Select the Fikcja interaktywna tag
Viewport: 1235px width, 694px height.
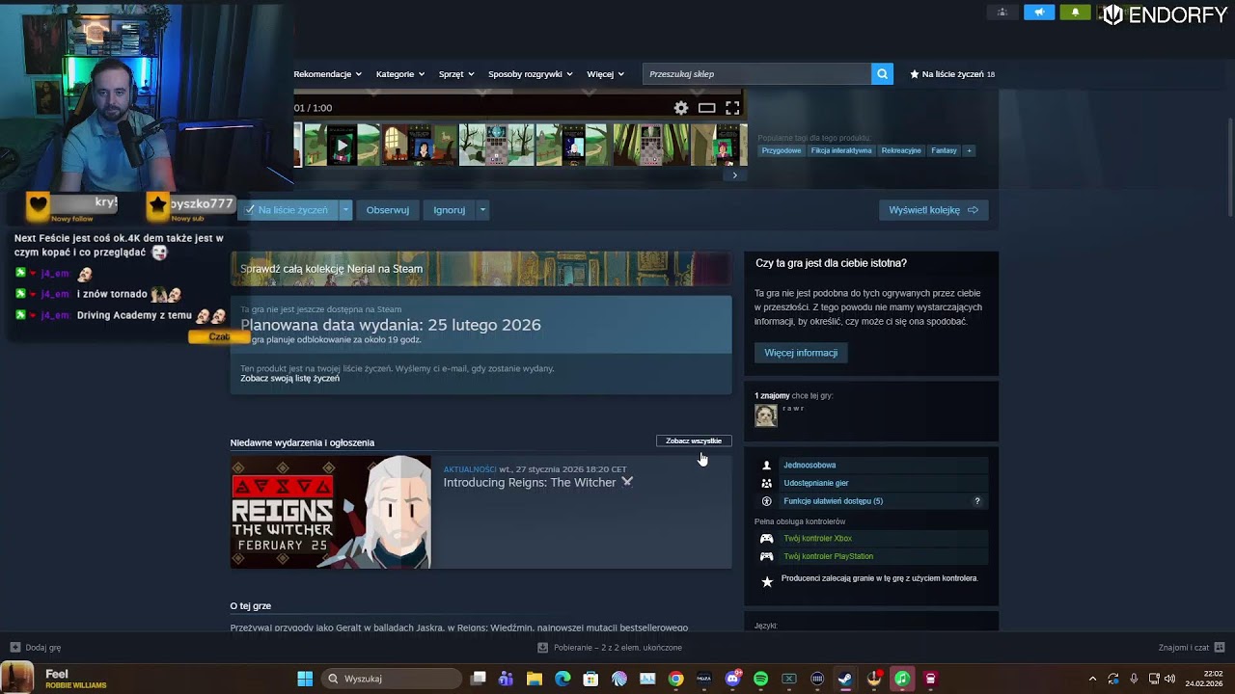[841, 150]
